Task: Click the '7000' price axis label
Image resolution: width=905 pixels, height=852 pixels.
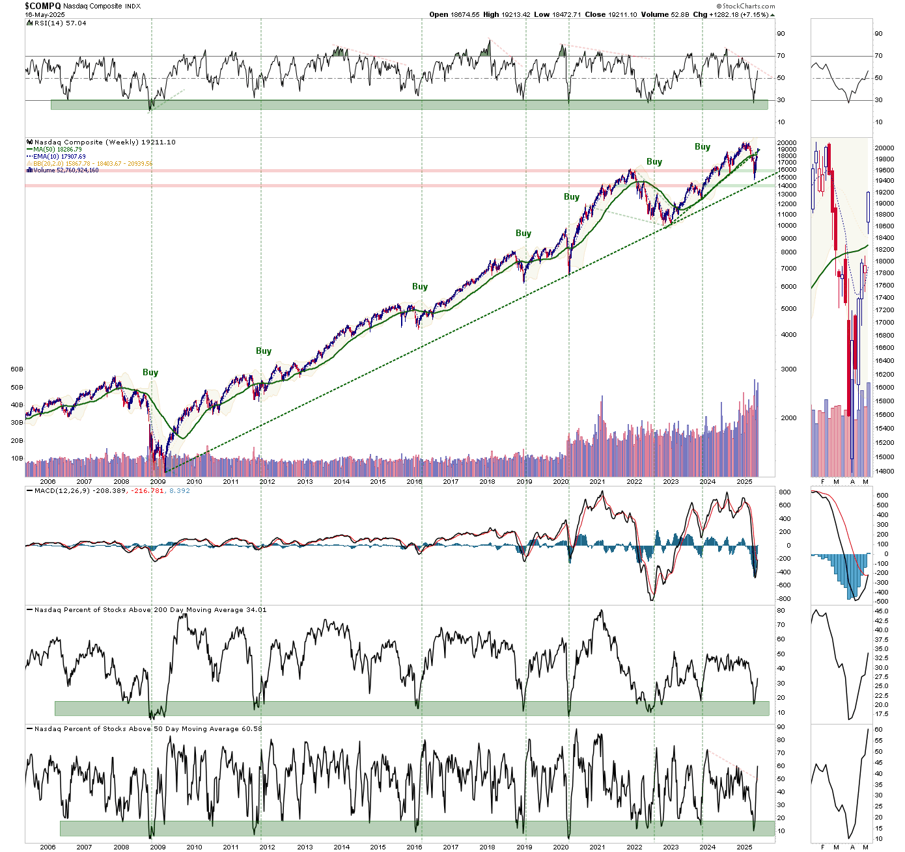Action: 788,269
